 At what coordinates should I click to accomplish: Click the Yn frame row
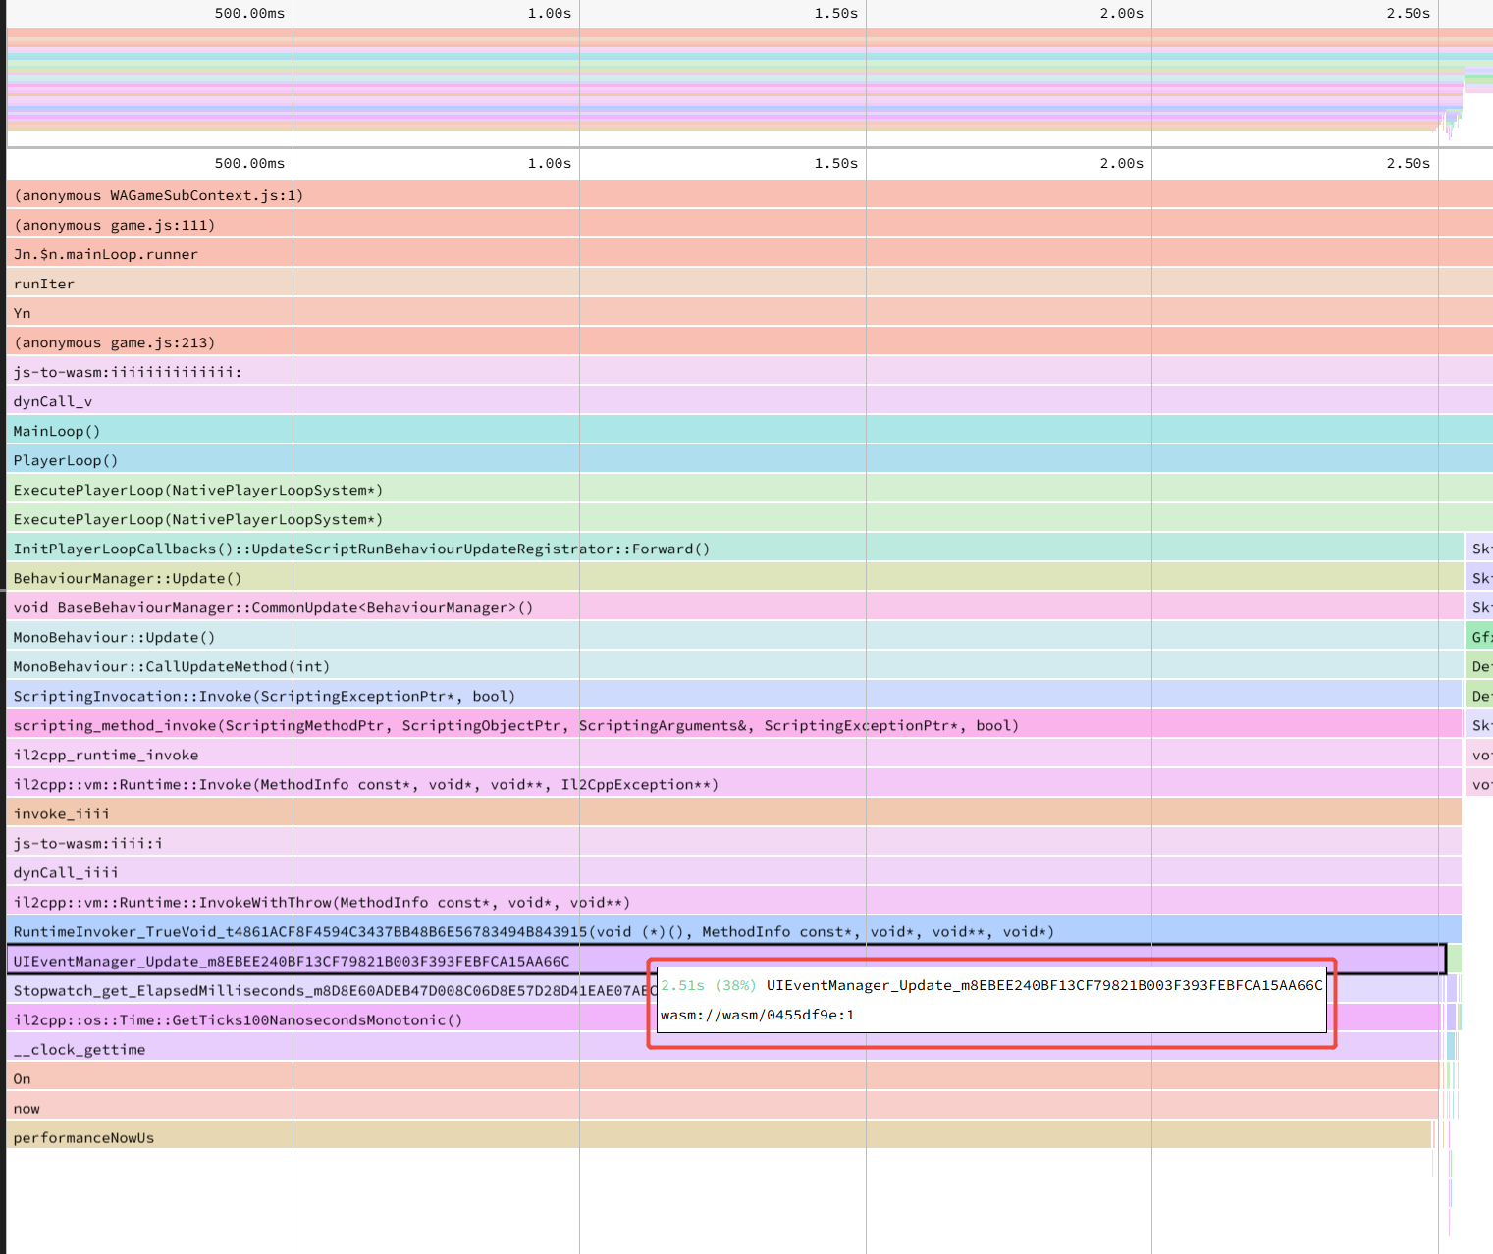(750, 313)
